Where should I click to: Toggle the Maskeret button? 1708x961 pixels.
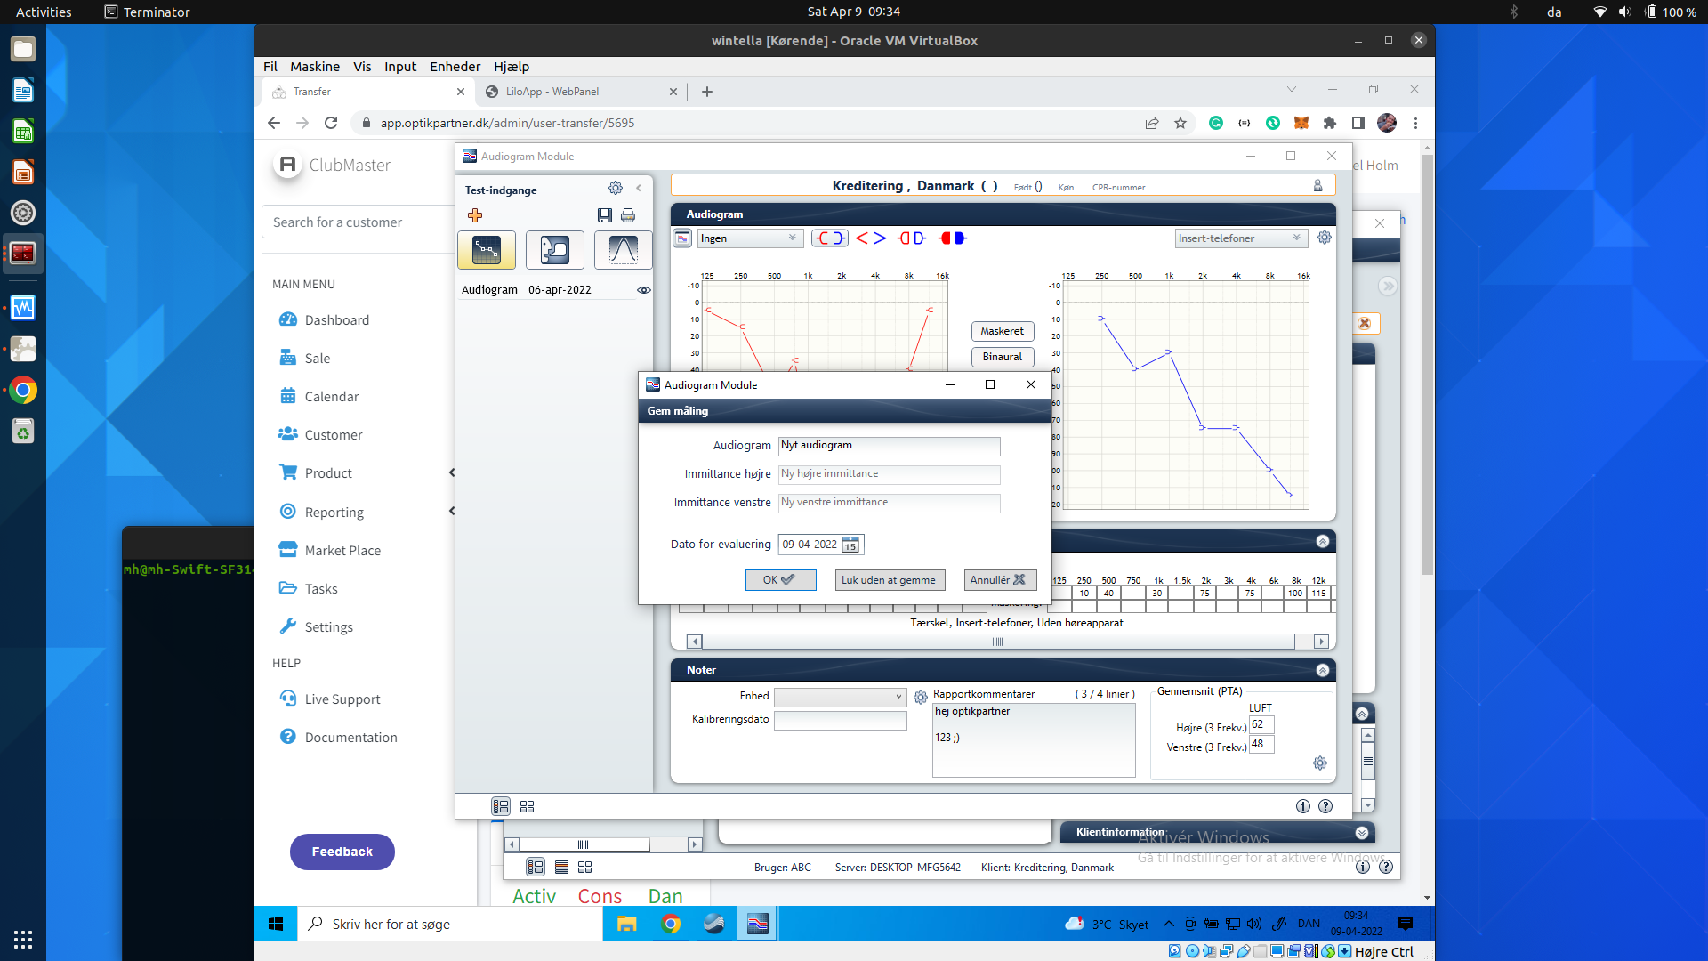[x=1002, y=331]
